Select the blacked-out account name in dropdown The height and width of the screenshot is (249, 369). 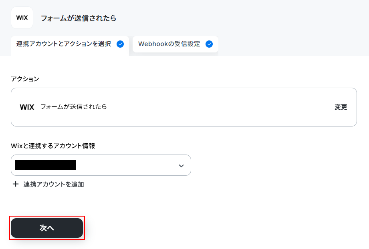(45, 165)
